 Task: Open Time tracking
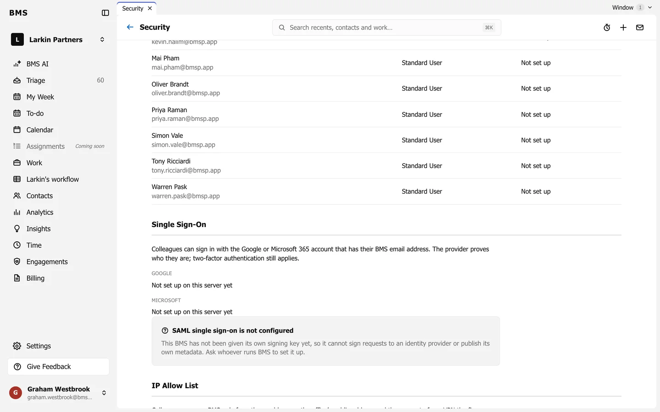[59, 245]
